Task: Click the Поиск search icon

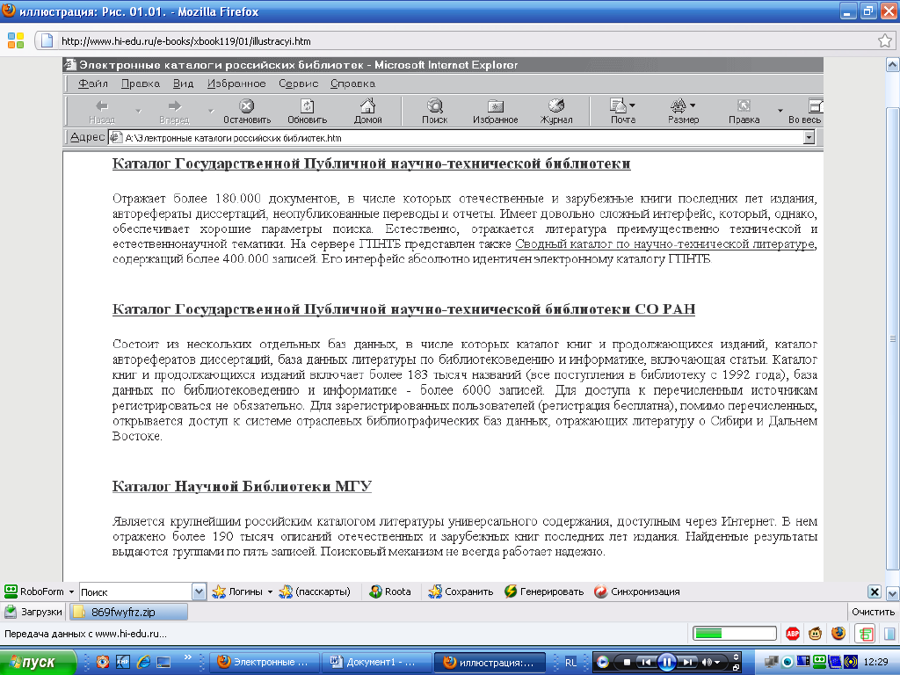Action: 434,105
